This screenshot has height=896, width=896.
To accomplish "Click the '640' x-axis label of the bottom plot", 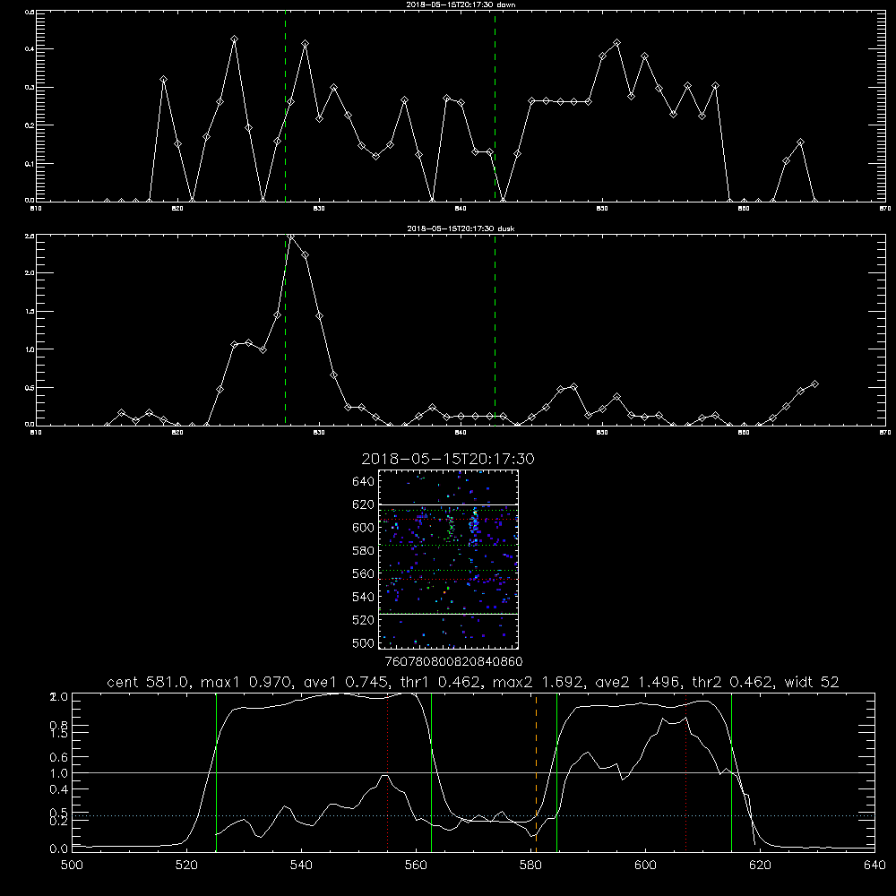I will tap(874, 866).
